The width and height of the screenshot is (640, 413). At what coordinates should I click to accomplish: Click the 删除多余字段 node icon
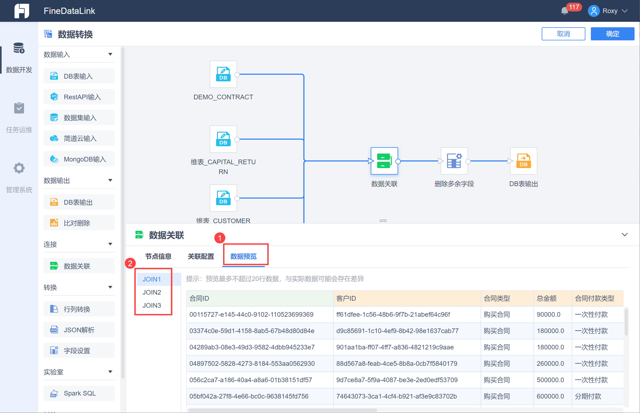point(454,161)
